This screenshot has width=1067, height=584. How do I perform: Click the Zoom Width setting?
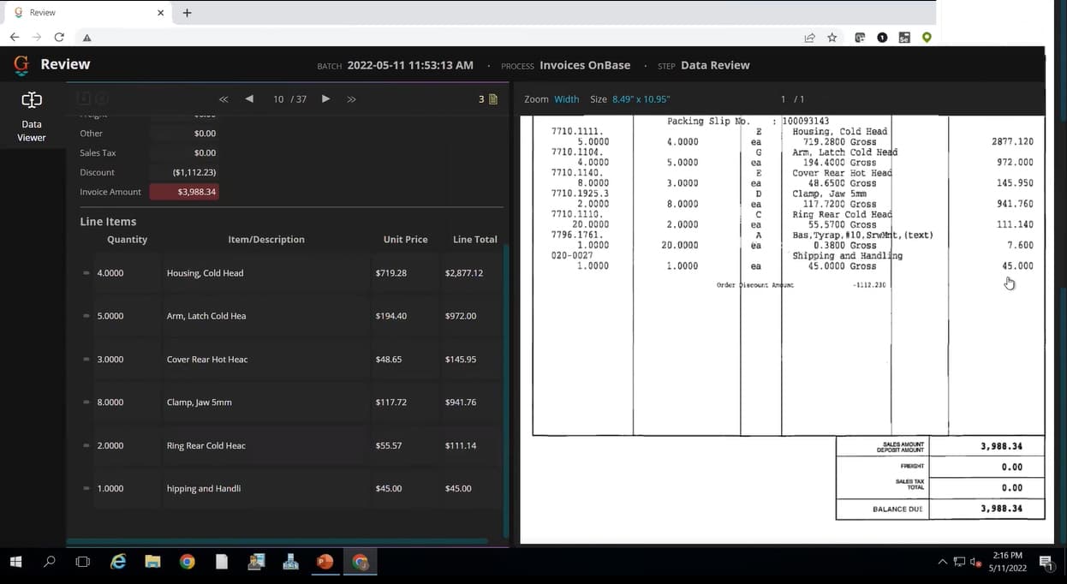(x=566, y=99)
